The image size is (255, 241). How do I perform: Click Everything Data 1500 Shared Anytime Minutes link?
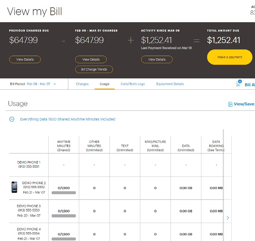[x=68, y=119]
